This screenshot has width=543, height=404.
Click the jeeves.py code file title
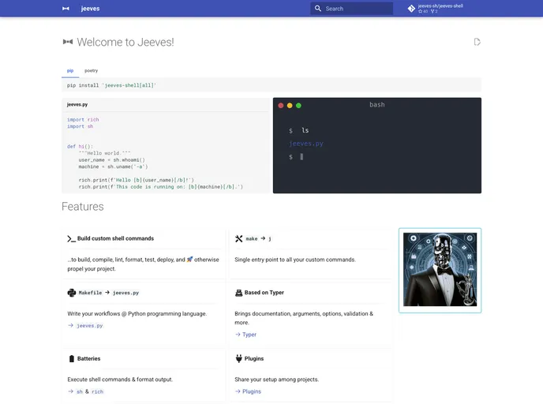click(77, 104)
